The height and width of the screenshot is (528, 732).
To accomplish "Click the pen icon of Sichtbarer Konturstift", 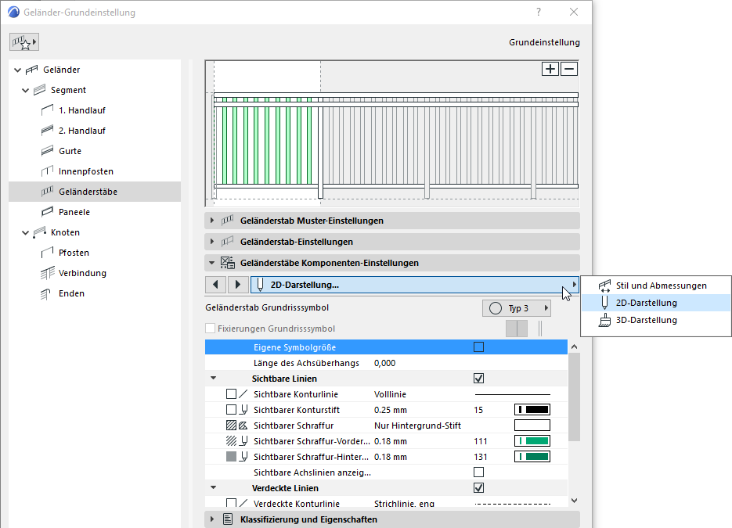I will click(243, 410).
